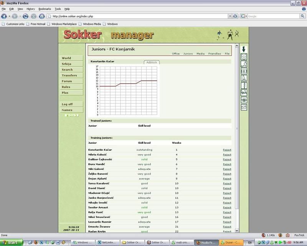
Task: Launch Firefox from quick launch bar
Action: (x=36, y=243)
